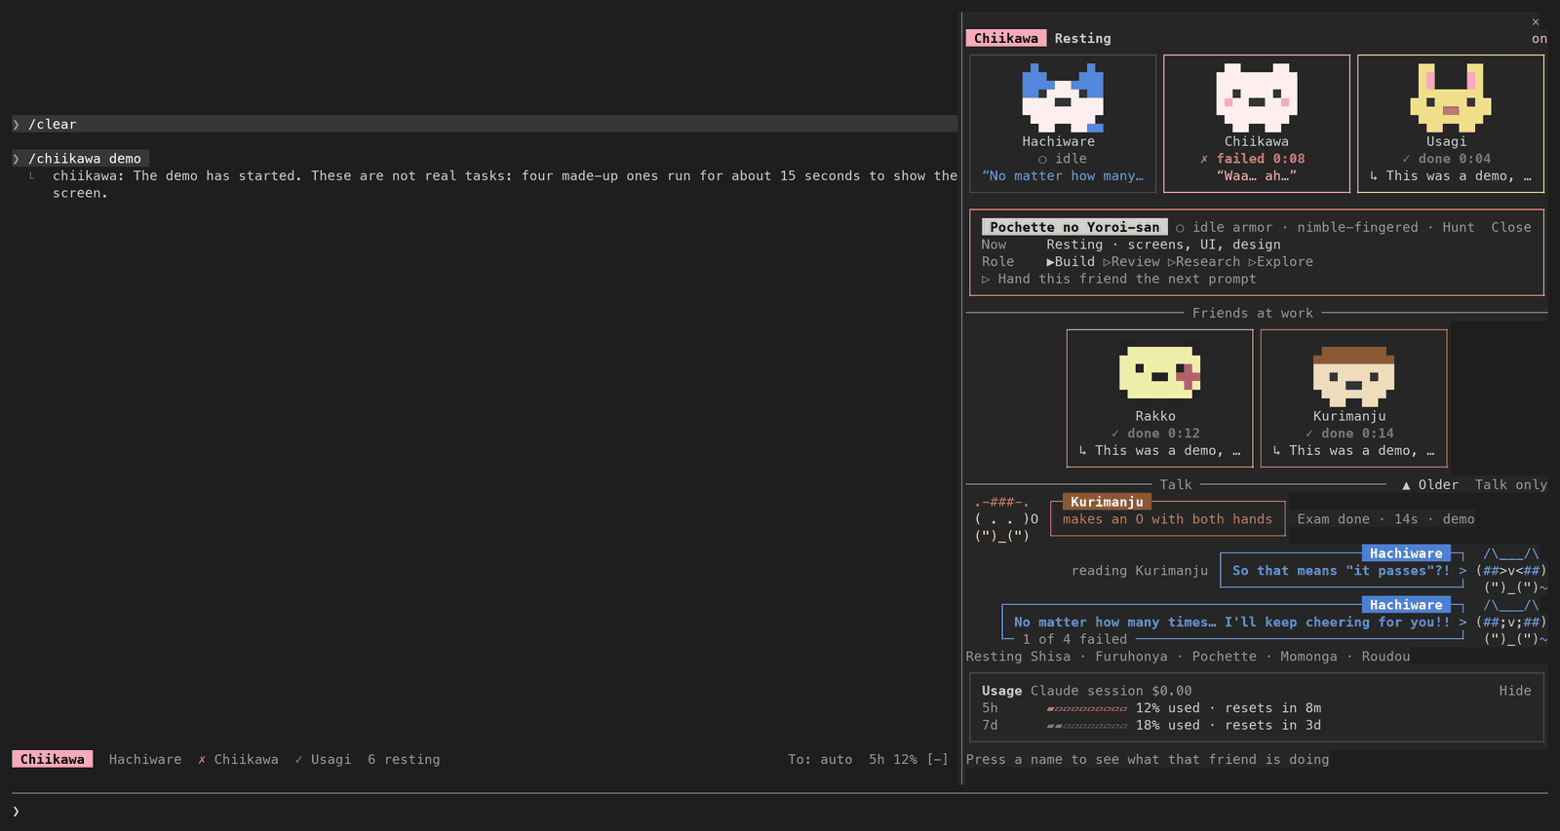Image resolution: width=1560 pixels, height=831 pixels.
Task: Click the yellow Usagi rabbit avatar
Action: (x=1451, y=97)
